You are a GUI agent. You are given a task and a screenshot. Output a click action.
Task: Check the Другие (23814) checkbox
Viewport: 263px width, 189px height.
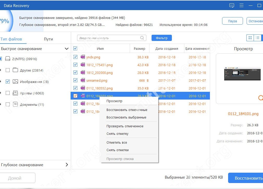(x=8, y=70)
